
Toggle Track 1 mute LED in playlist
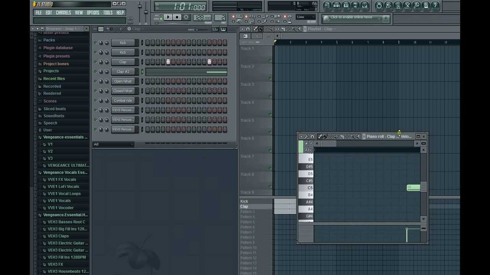[270, 60]
